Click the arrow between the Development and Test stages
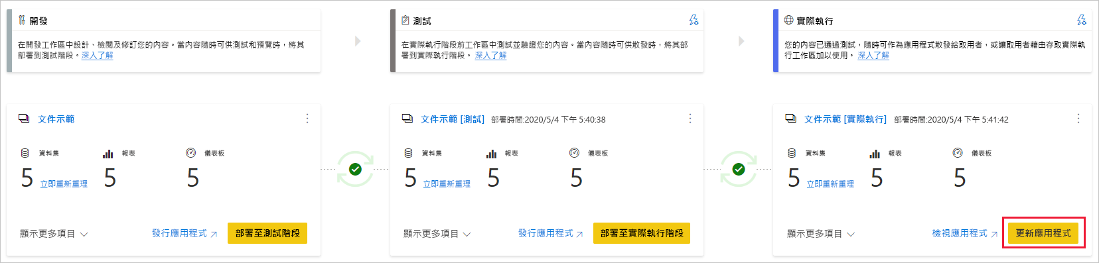Image resolution: width=1099 pixels, height=263 pixels. (358, 41)
